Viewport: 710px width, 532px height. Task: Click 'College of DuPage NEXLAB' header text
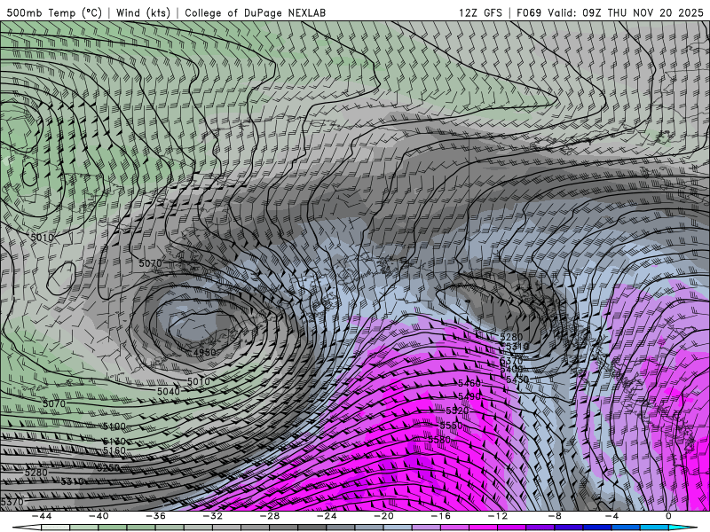[x=255, y=12]
